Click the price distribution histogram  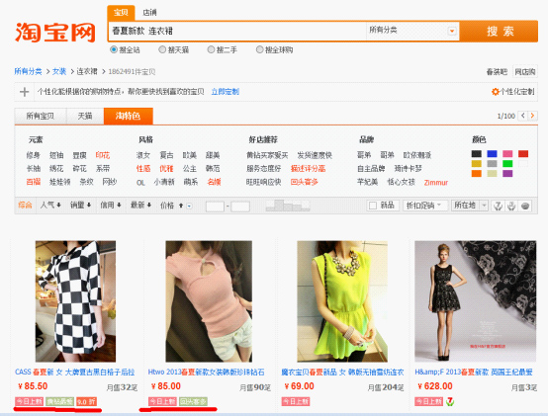[288, 206]
